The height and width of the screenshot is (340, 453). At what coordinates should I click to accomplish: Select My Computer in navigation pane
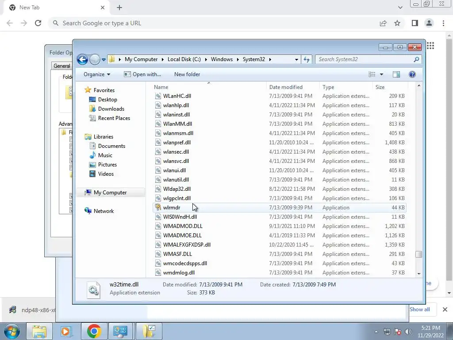(x=110, y=193)
